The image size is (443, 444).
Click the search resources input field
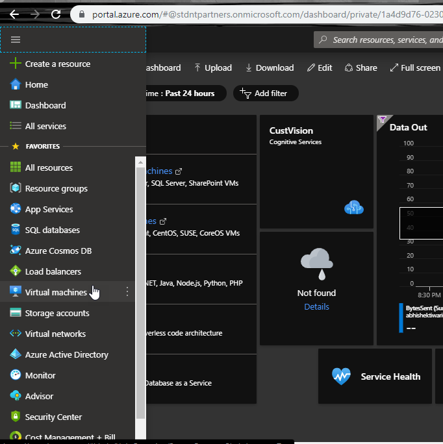[x=386, y=40]
